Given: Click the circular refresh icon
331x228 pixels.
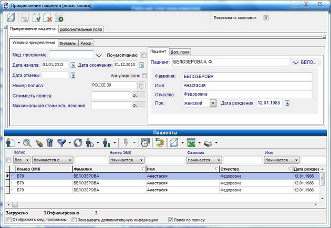Looking at the screenshot, I should tap(78, 143).
